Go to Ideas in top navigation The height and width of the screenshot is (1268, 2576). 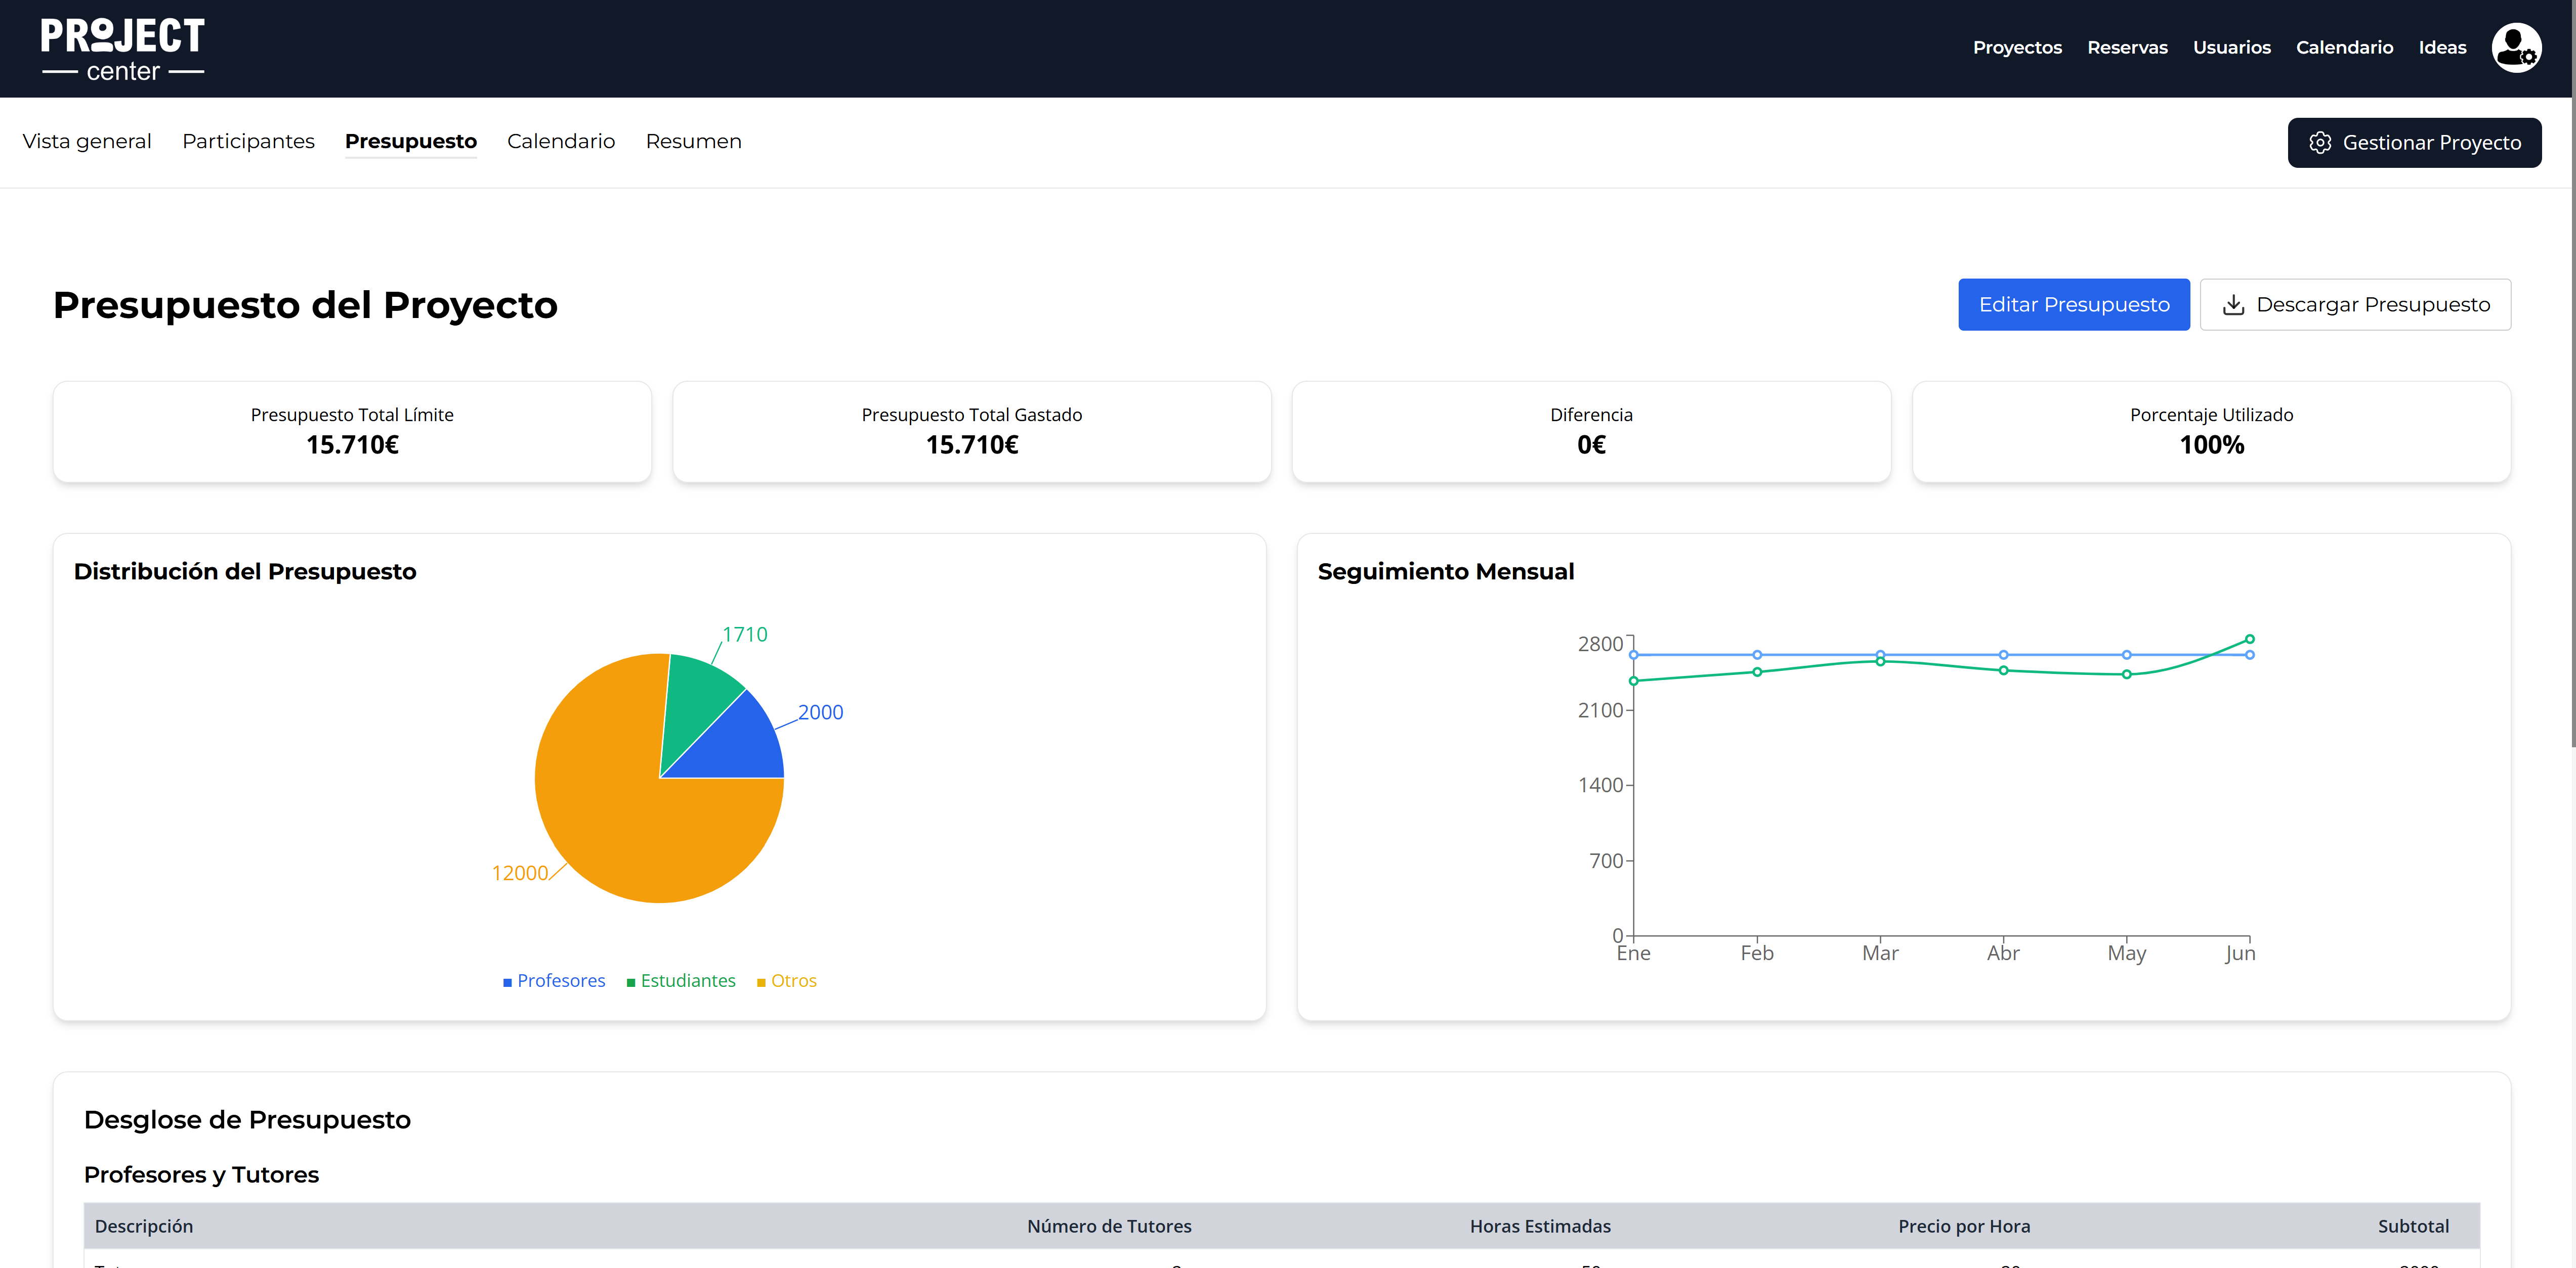[x=2442, y=47]
